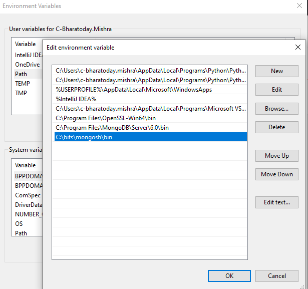
Task: Select the OneDrive user variable
Action: pos(28,65)
